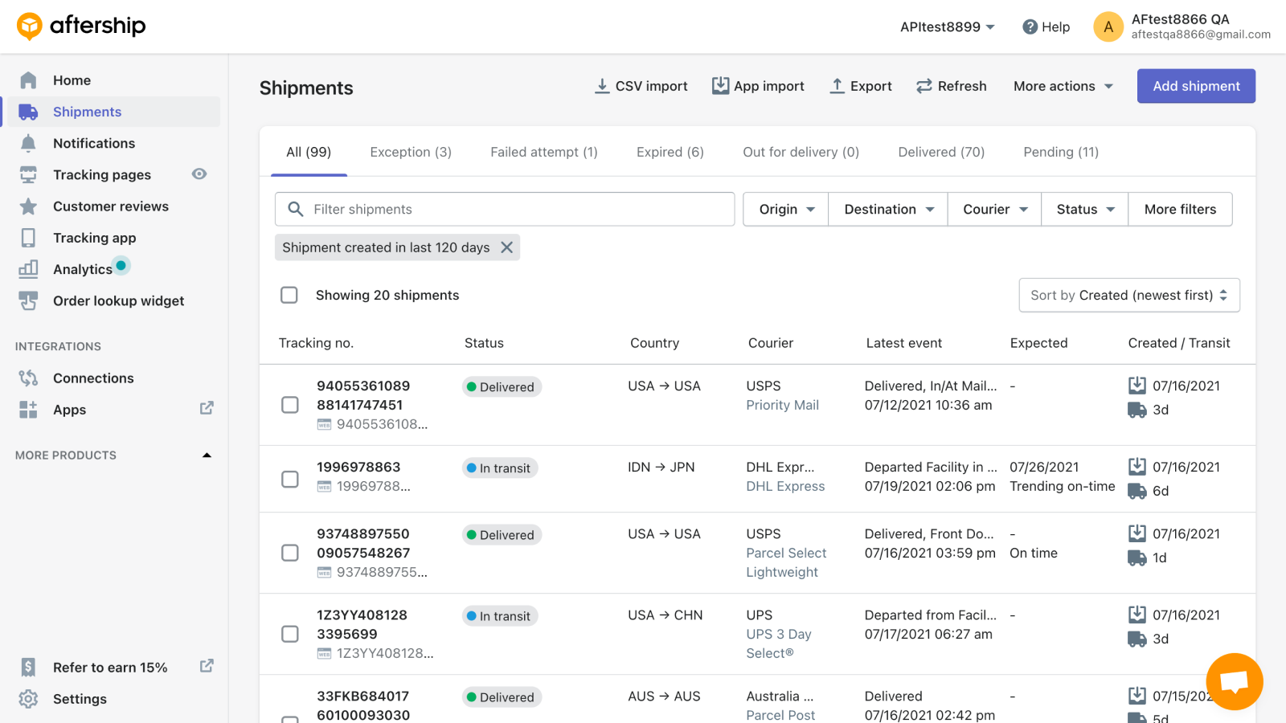Click the Customer reviews star icon
Image resolution: width=1286 pixels, height=723 pixels.
click(28, 206)
